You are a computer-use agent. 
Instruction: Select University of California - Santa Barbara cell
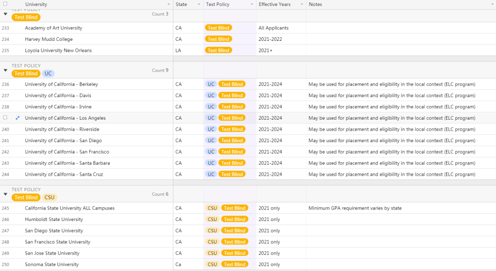tap(98, 163)
